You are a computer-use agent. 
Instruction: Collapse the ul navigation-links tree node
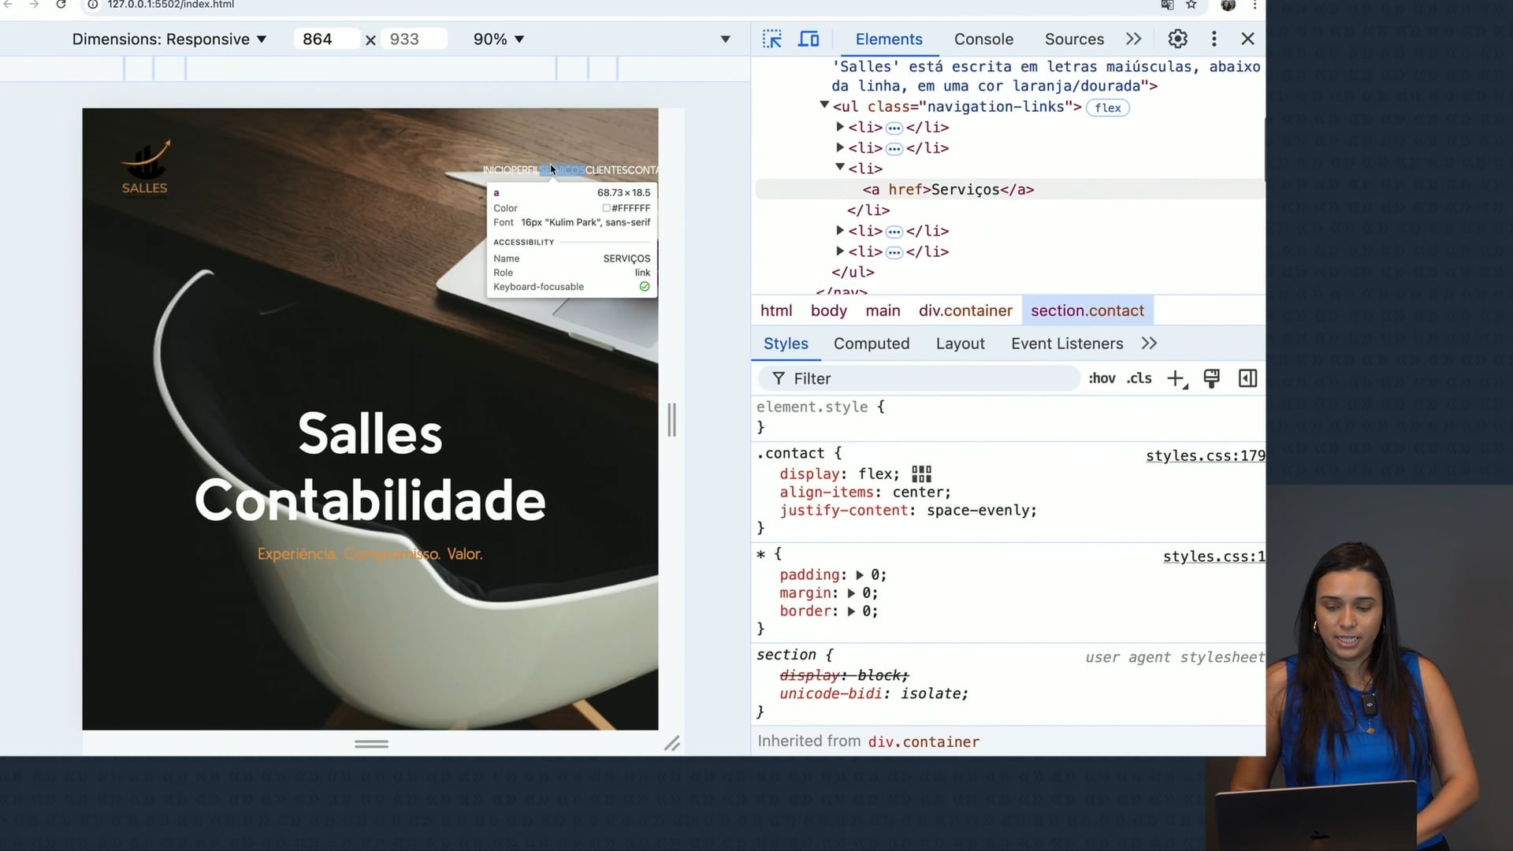tap(824, 105)
